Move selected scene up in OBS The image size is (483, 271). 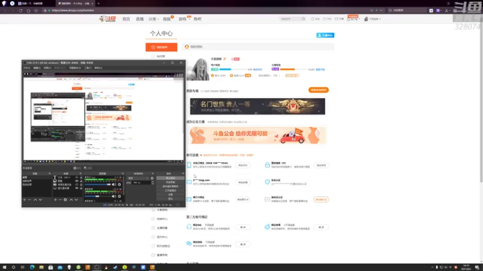point(35,200)
